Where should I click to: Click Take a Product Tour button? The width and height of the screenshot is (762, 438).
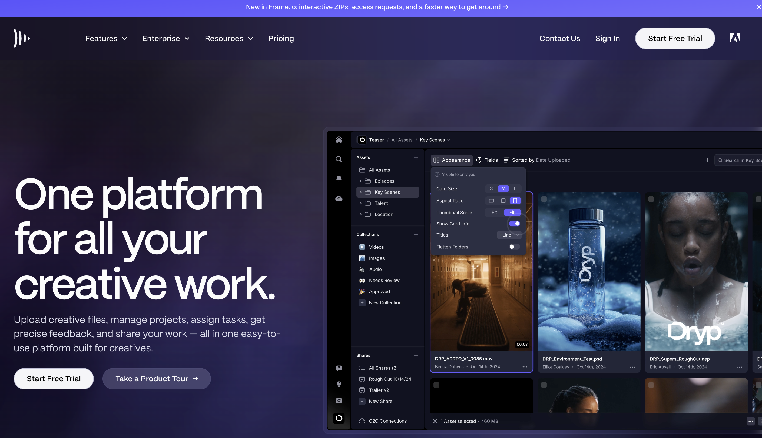156,379
